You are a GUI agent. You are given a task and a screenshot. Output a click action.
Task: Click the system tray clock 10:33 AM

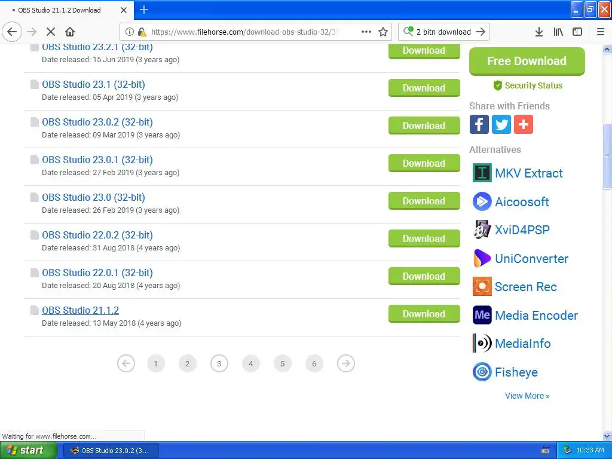point(590,451)
